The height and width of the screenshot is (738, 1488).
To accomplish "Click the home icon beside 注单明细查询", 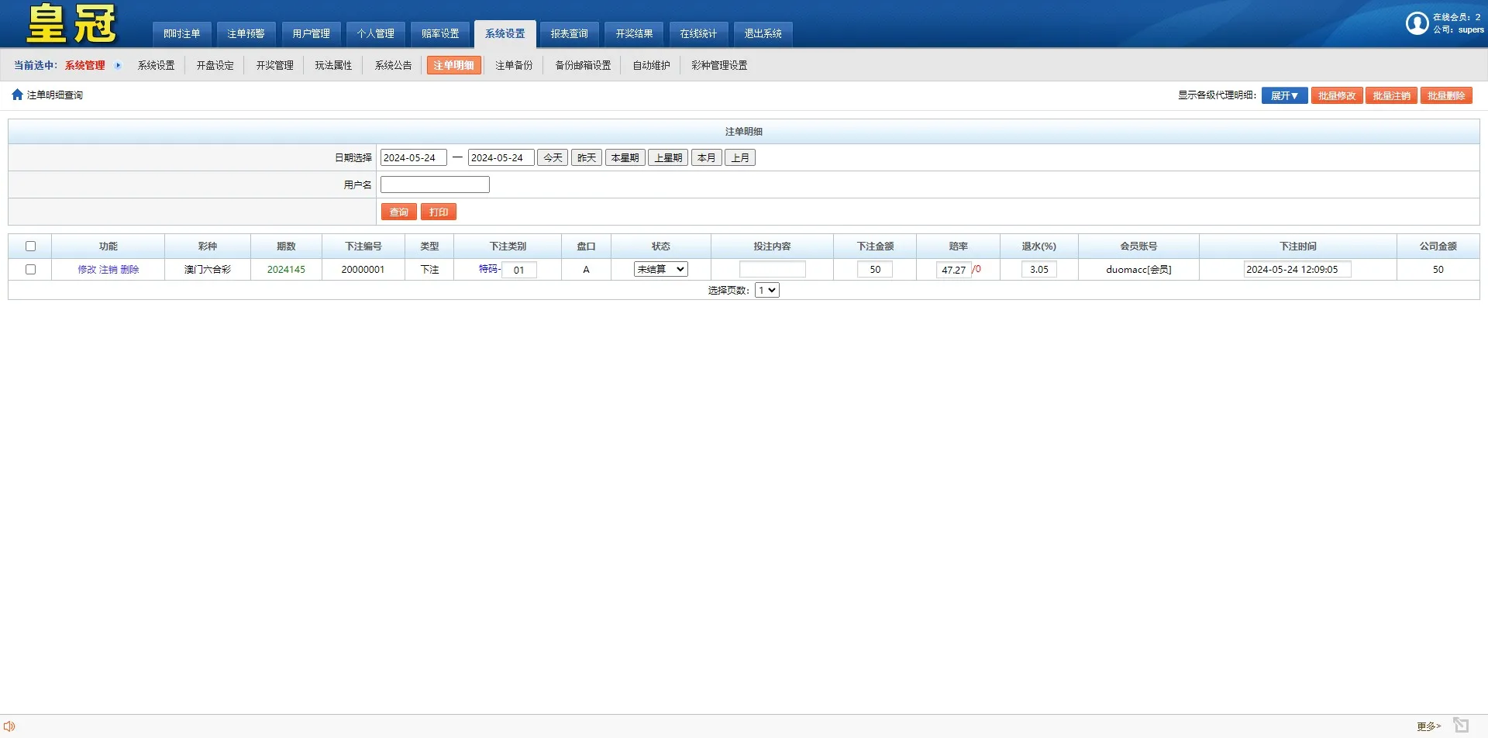I will pos(17,95).
